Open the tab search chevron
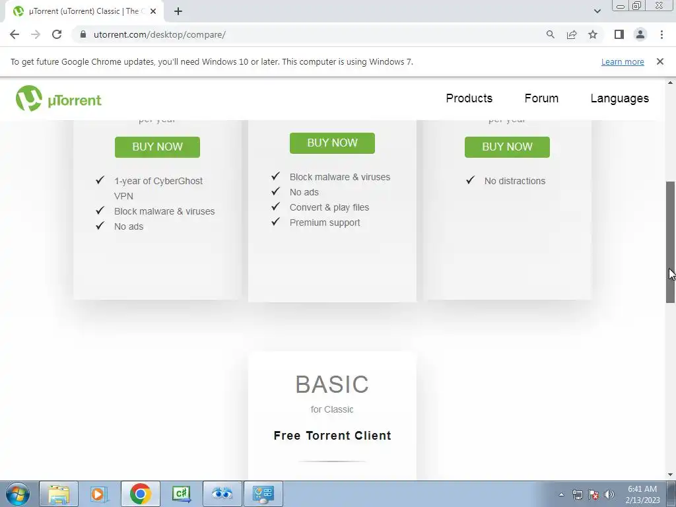 (597, 11)
